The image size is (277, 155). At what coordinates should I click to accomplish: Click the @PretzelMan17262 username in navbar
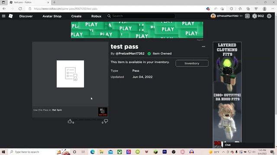[227, 16]
